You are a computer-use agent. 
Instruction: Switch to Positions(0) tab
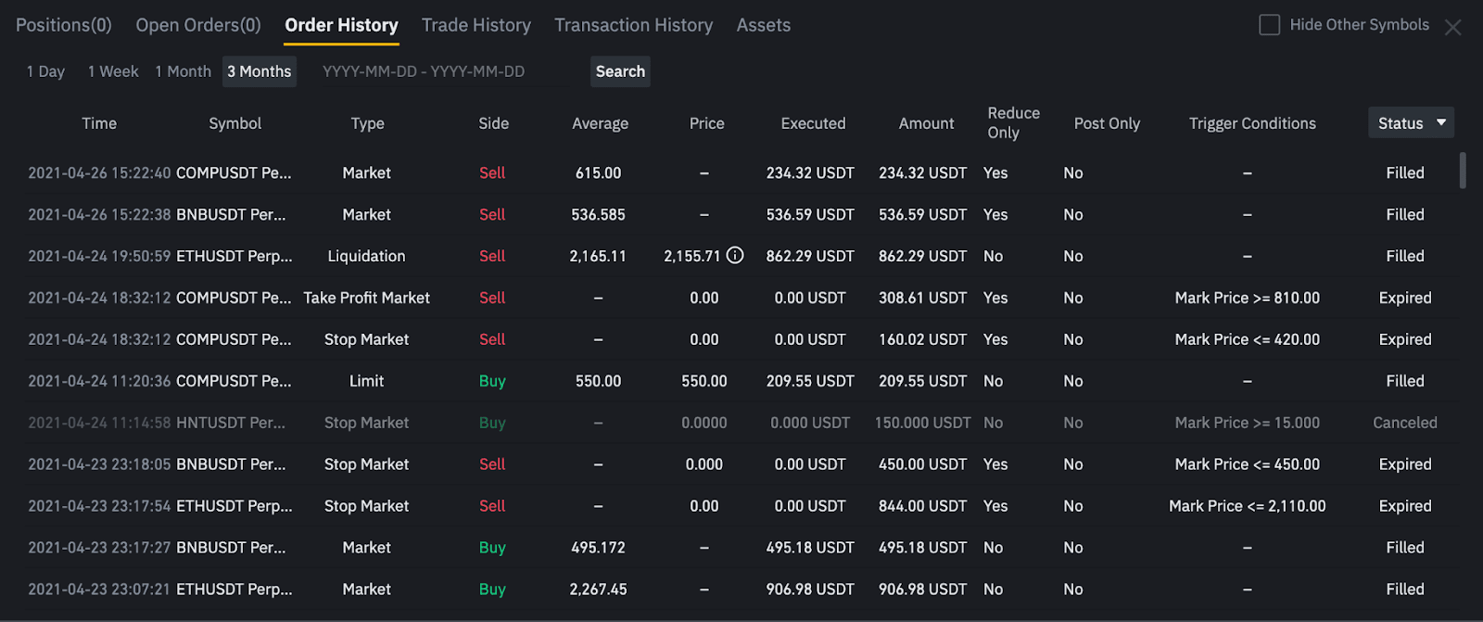(x=64, y=25)
